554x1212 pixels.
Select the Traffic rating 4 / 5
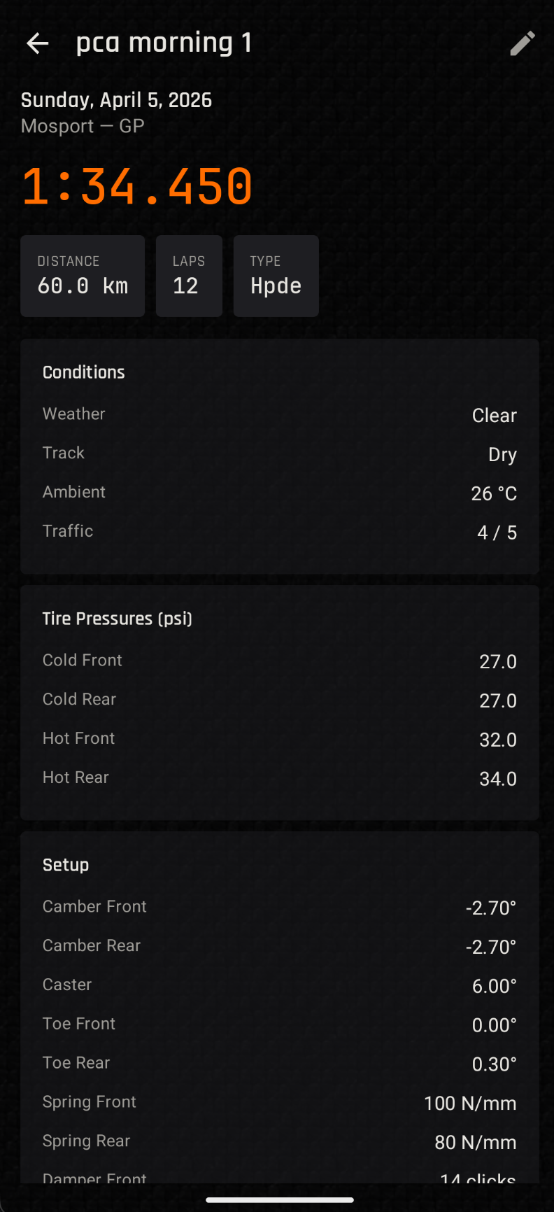tap(497, 532)
